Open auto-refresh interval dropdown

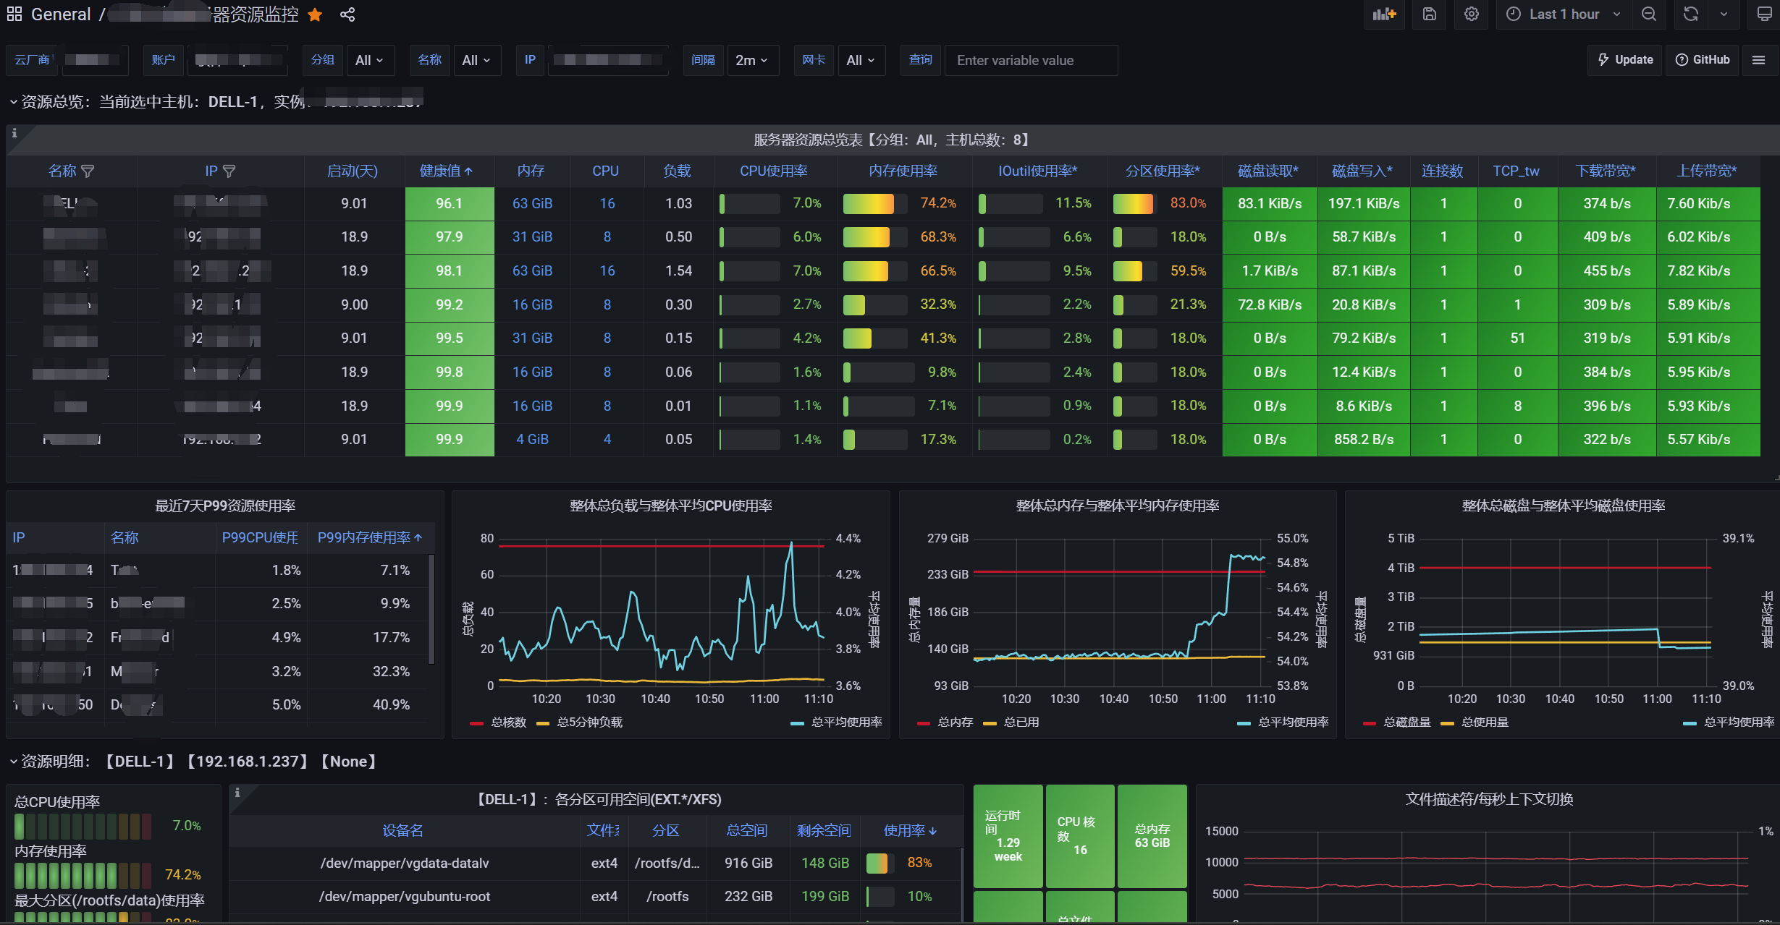pos(1724,14)
